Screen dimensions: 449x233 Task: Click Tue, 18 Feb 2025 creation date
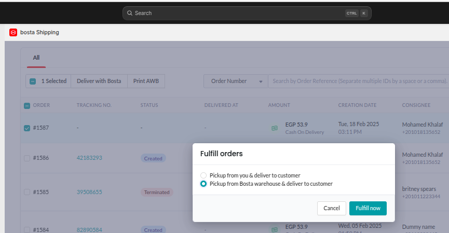[x=359, y=124]
